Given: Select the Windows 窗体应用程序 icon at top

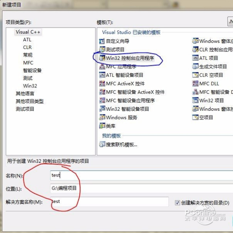Looking at the screenshot, I should (x=195, y=41).
